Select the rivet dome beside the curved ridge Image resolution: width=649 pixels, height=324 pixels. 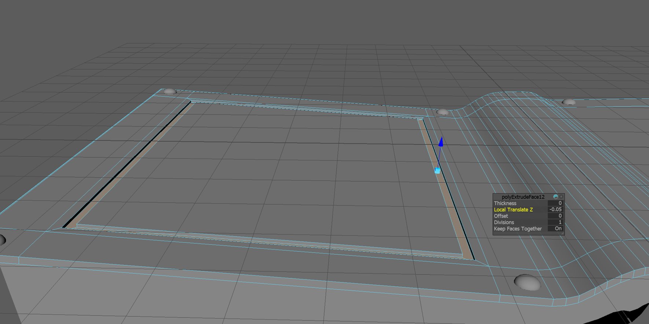coord(443,112)
